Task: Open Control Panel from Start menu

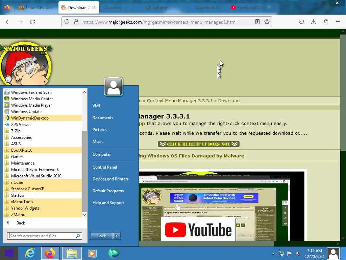Action: click(x=105, y=167)
